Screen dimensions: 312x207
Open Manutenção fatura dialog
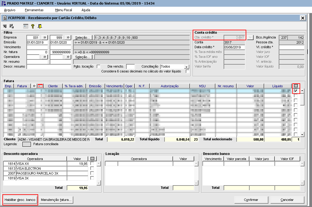click(x=56, y=200)
